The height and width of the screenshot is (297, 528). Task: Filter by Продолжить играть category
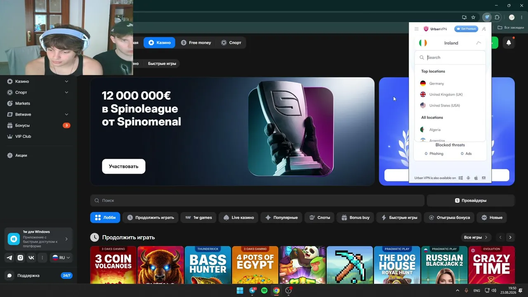(x=151, y=217)
